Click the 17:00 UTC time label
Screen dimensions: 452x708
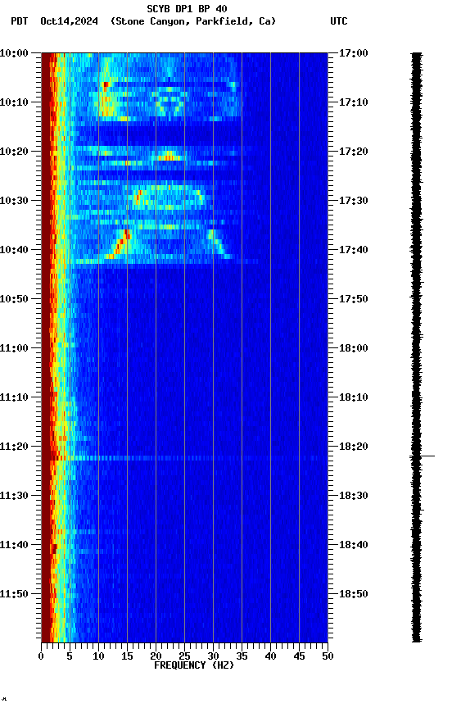354,53
